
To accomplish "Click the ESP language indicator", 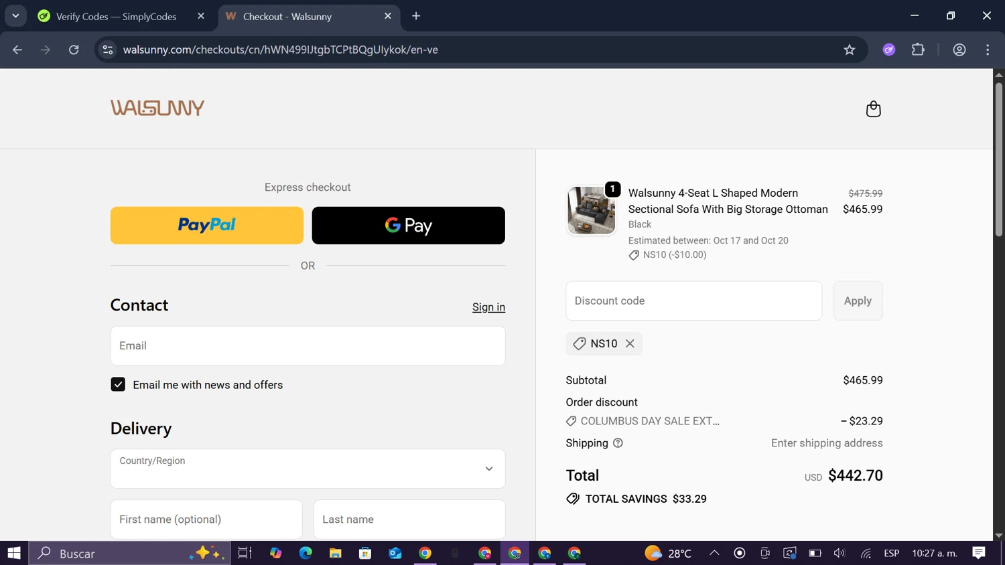I will (891, 553).
